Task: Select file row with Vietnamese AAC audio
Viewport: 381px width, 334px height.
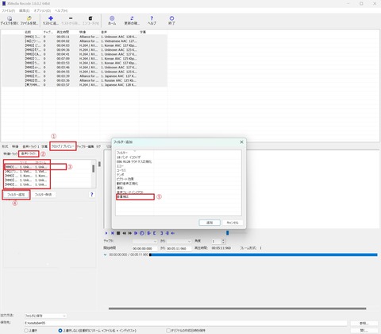Action: click(x=85, y=41)
